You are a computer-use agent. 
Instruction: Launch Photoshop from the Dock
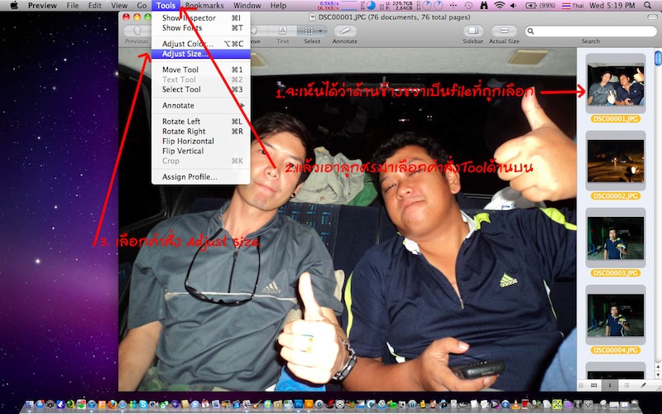click(x=299, y=404)
